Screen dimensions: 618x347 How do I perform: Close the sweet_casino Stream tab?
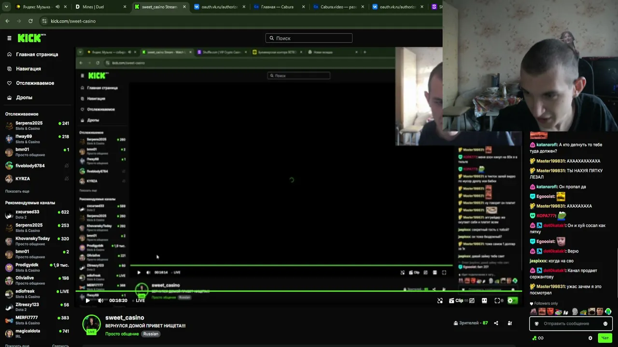(x=184, y=7)
